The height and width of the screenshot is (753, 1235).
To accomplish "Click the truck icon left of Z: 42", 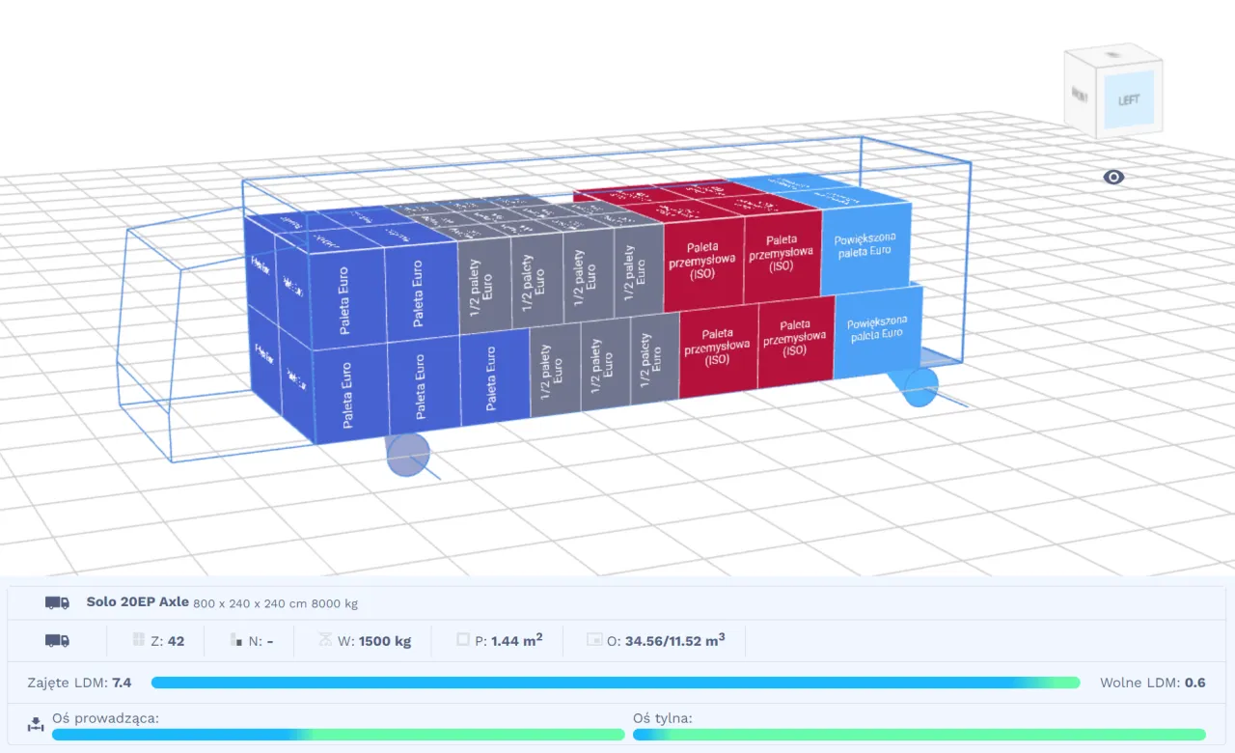I will (57, 640).
